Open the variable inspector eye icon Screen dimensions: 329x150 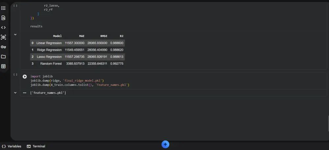(x=3, y=37)
